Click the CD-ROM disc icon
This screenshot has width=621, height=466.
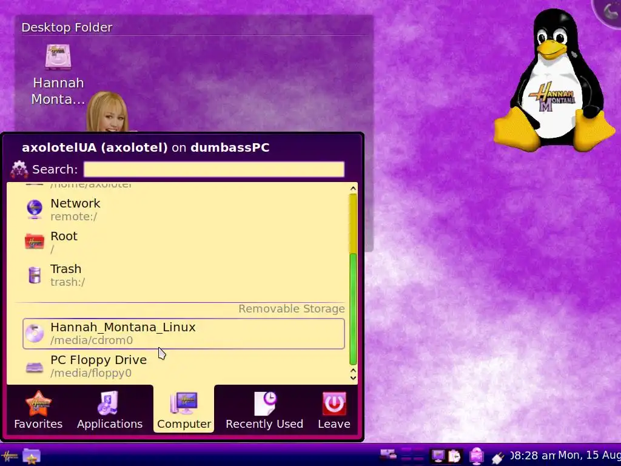tap(35, 333)
